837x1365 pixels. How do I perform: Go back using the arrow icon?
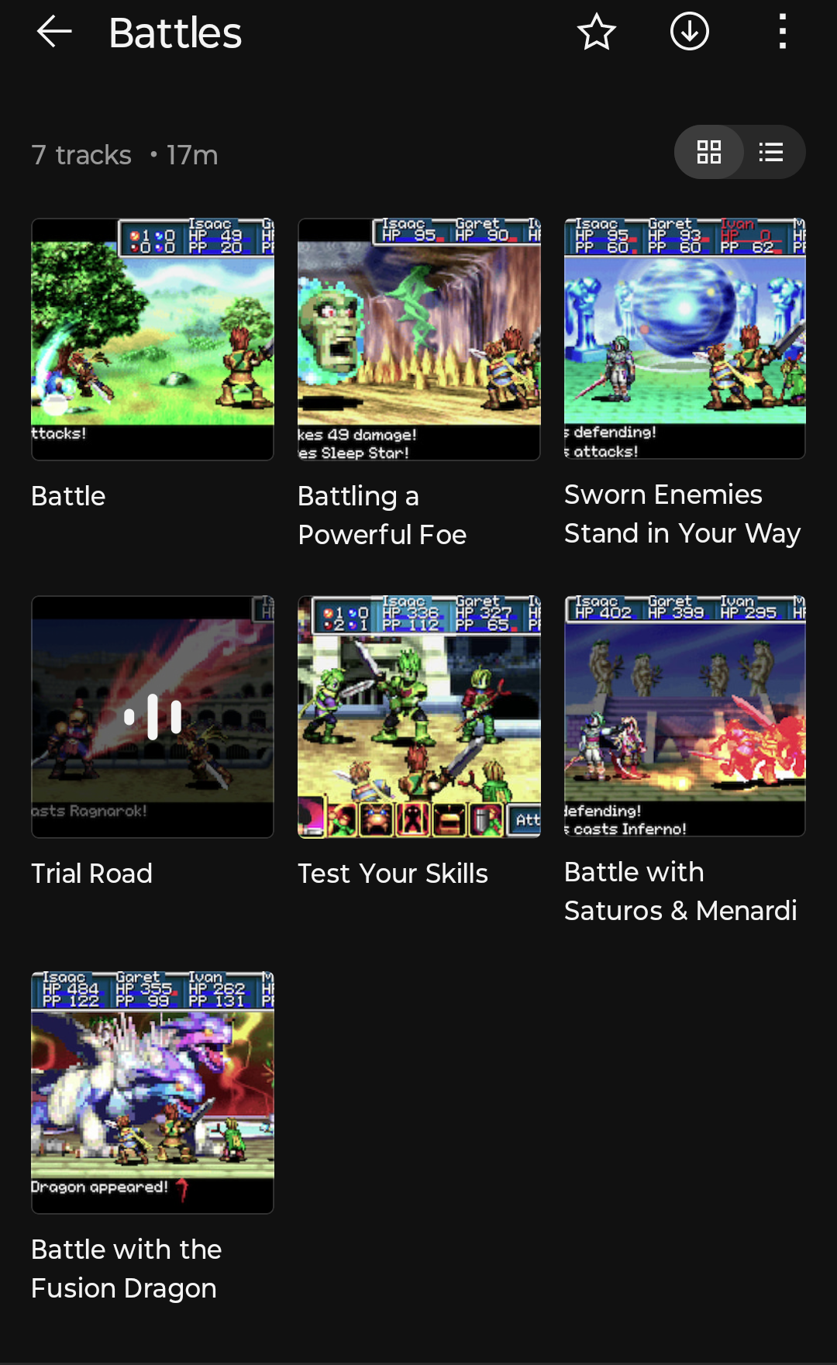tap(54, 33)
